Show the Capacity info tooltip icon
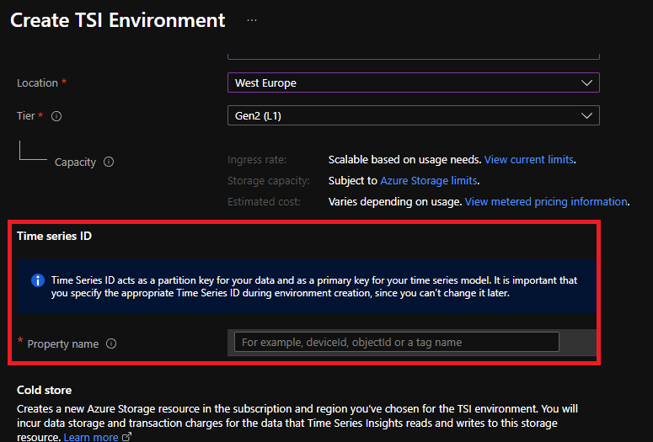The width and height of the screenshot is (653, 442). 109,162
